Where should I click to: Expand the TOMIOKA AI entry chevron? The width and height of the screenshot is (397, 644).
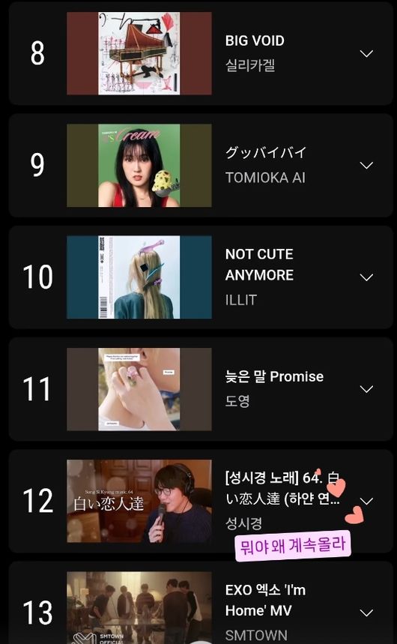366,165
